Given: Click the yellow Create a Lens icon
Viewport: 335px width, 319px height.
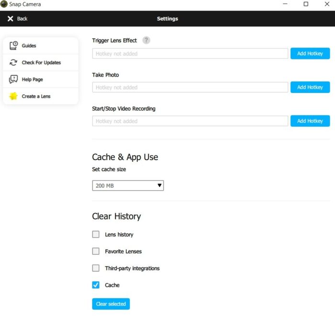Looking at the screenshot, I should tap(13, 96).
